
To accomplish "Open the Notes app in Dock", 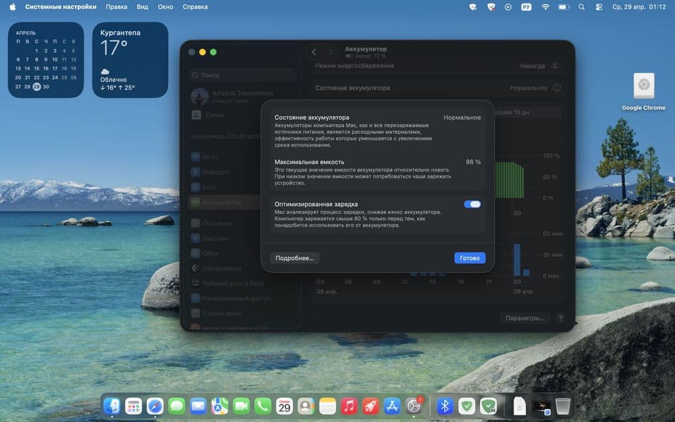I will point(327,406).
